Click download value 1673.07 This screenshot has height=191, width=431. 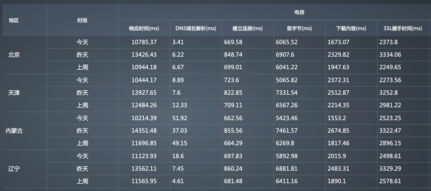(338, 42)
